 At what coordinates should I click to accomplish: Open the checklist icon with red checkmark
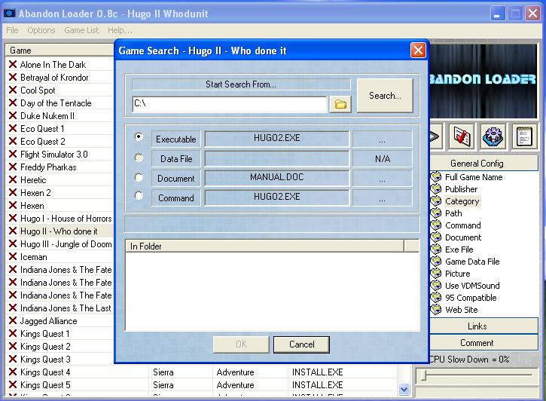coord(462,136)
